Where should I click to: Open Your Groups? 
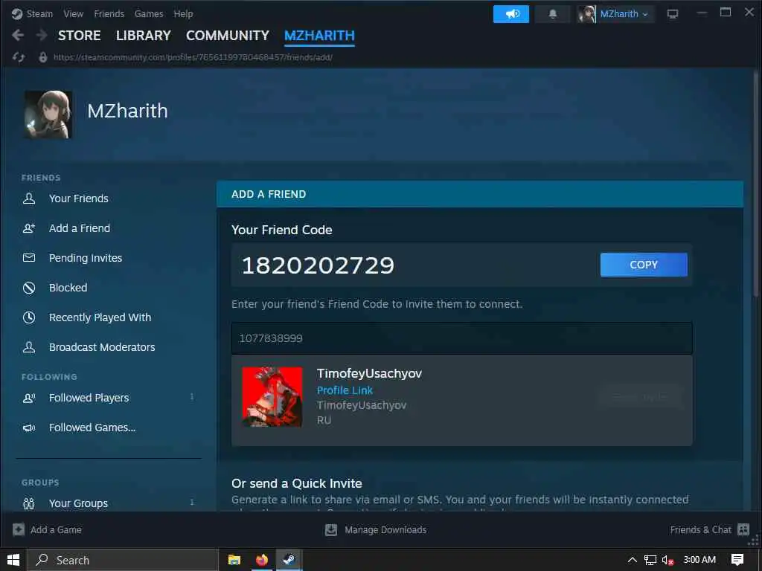point(78,503)
